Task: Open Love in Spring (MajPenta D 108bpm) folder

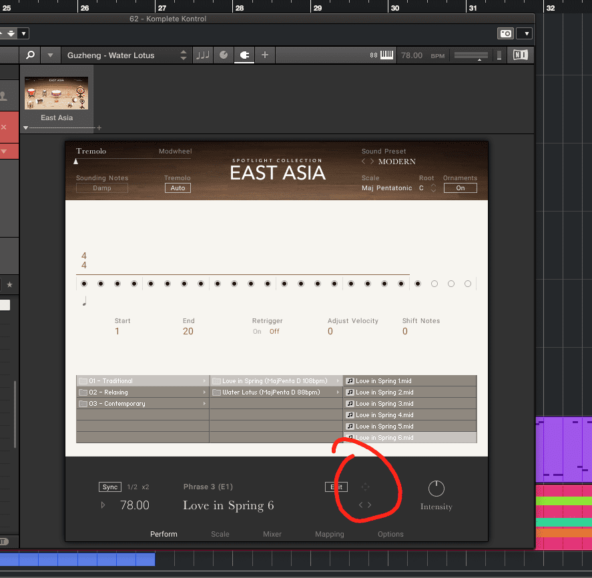Action: click(276, 381)
